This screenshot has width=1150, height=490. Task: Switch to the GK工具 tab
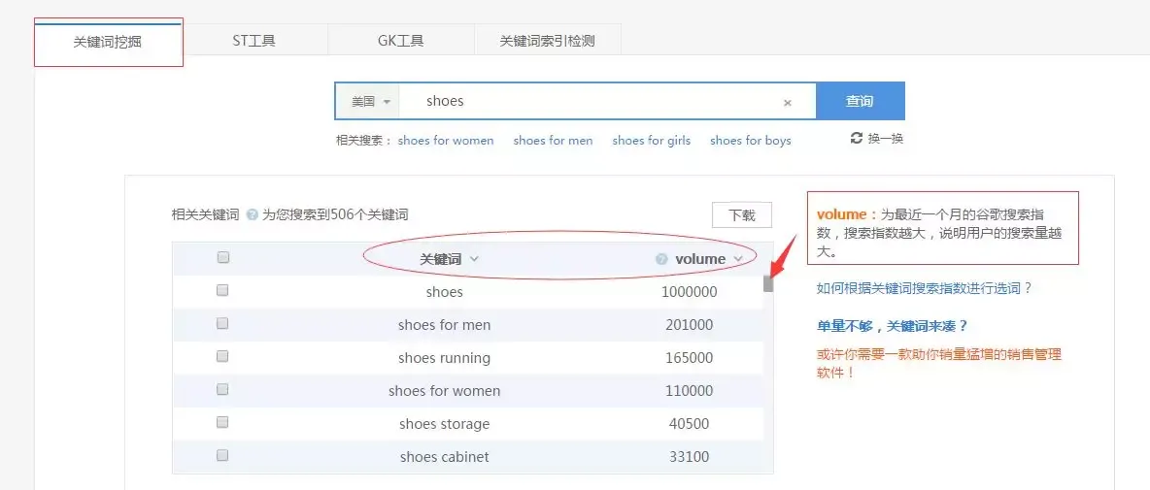coord(400,41)
